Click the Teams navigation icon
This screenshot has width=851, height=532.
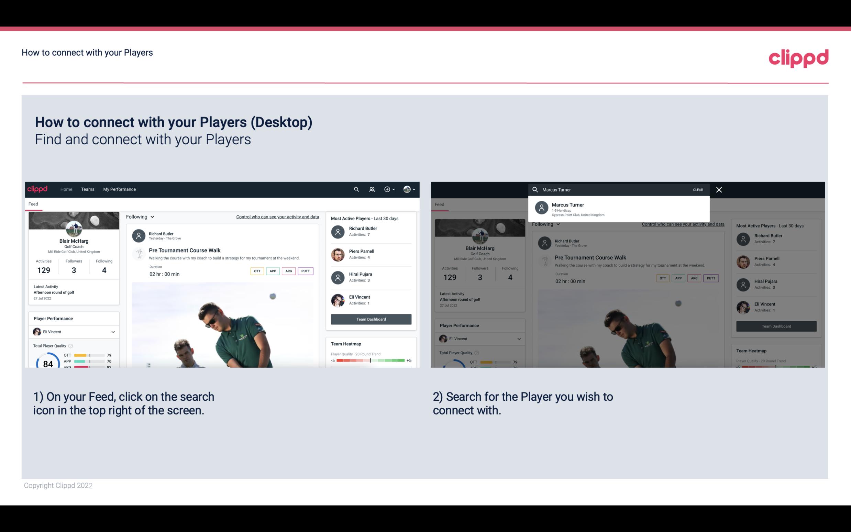tap(87, 189)
